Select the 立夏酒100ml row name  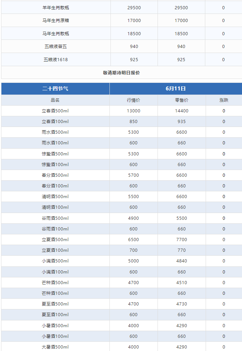tap(55, 250)
